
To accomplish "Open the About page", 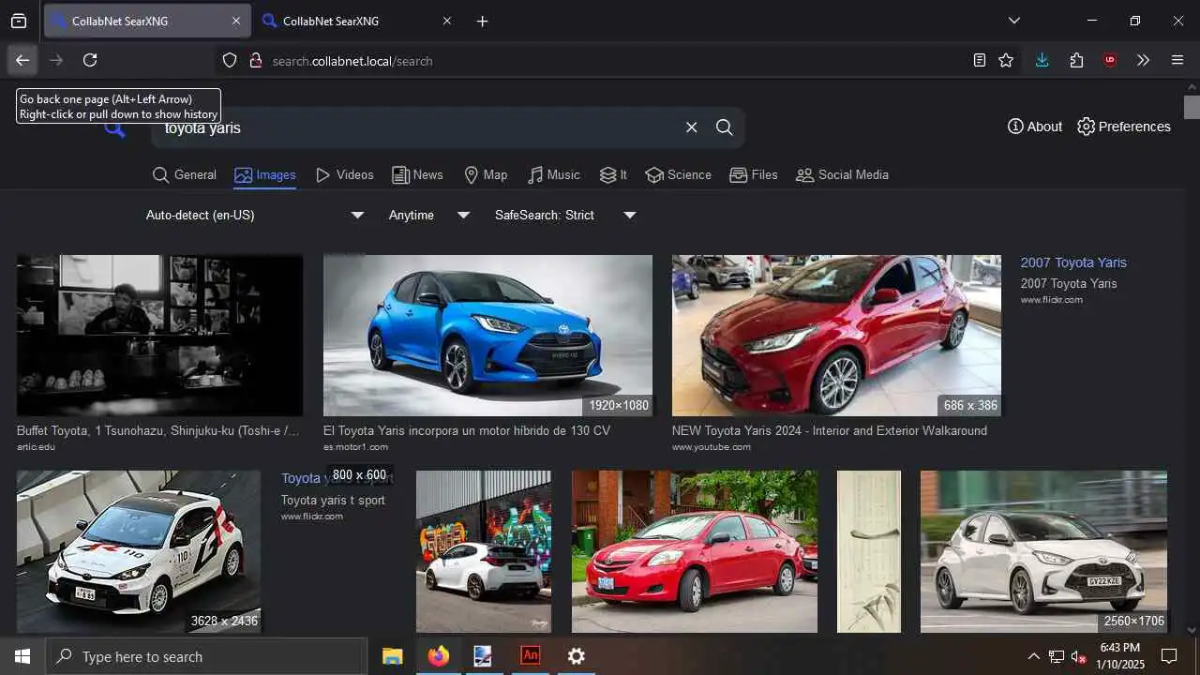I will click(x=1035, y=127).
